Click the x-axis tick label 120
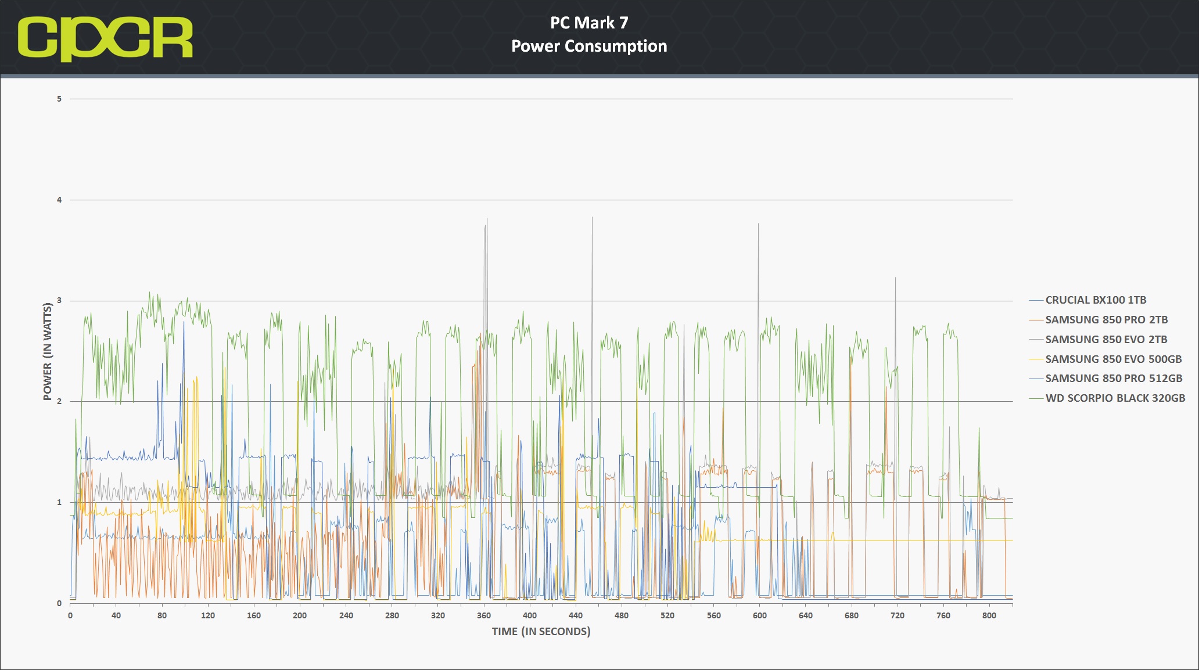 coord(208,615)
